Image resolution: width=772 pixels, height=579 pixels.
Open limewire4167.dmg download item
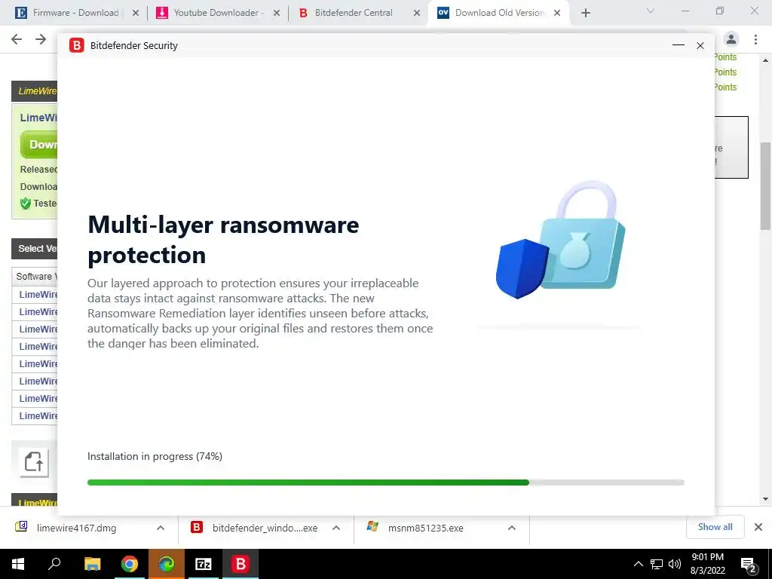(76, 528)
